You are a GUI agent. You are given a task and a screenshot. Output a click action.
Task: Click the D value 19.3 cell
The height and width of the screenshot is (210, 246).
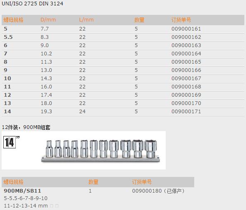pyautogui.click(x=46, y=112)
